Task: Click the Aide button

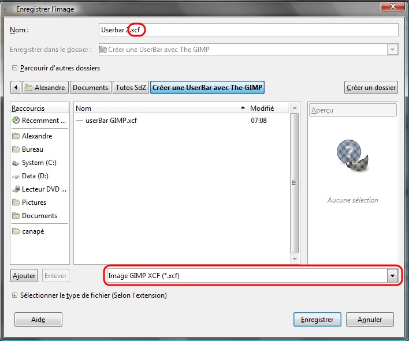Action: click(38, 320)
